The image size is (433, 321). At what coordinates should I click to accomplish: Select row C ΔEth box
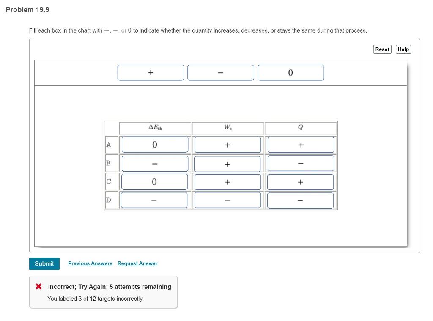click(154, 182)
